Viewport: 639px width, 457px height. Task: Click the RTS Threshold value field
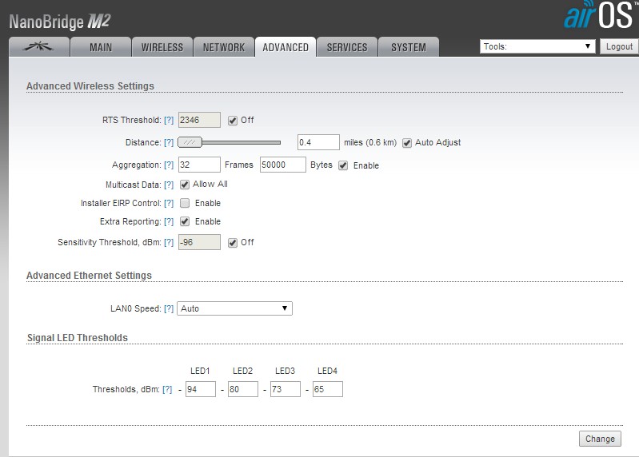coord(199,120)
